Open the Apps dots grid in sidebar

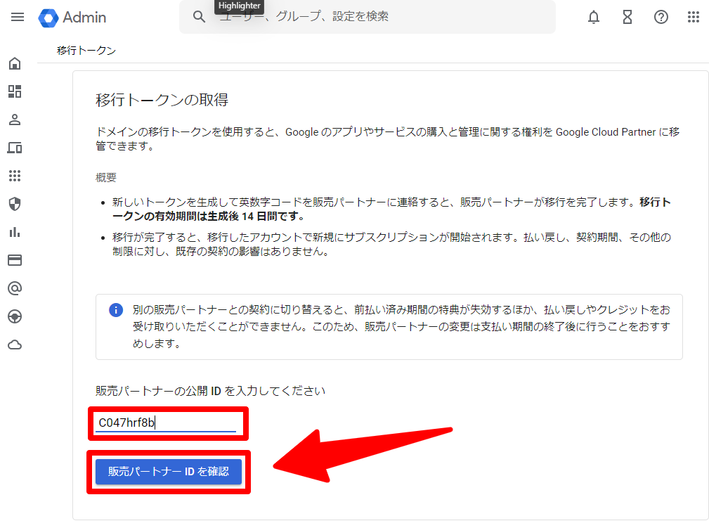click(x=15, y=176)
